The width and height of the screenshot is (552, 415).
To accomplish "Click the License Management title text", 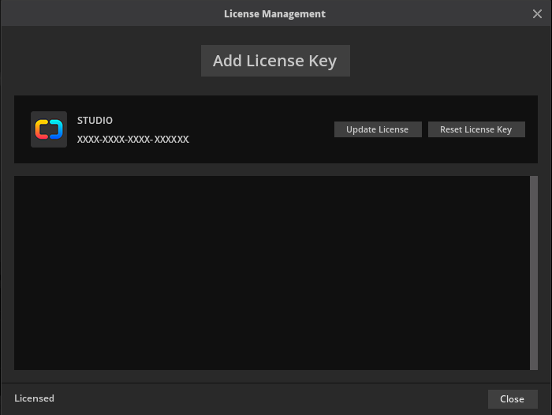I will coord(274,13).
